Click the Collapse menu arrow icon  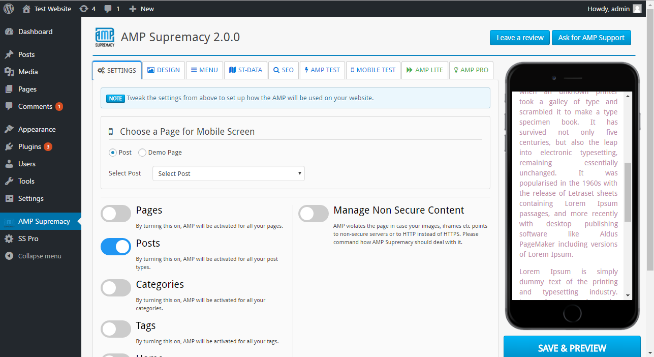tap(9, 256)
